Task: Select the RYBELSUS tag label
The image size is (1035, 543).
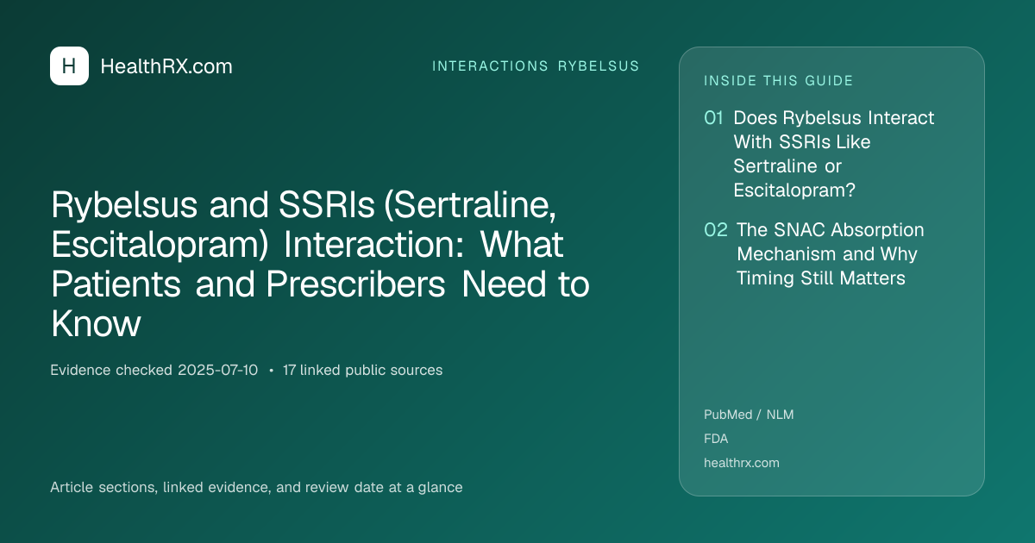Action: tap(599, 66)
